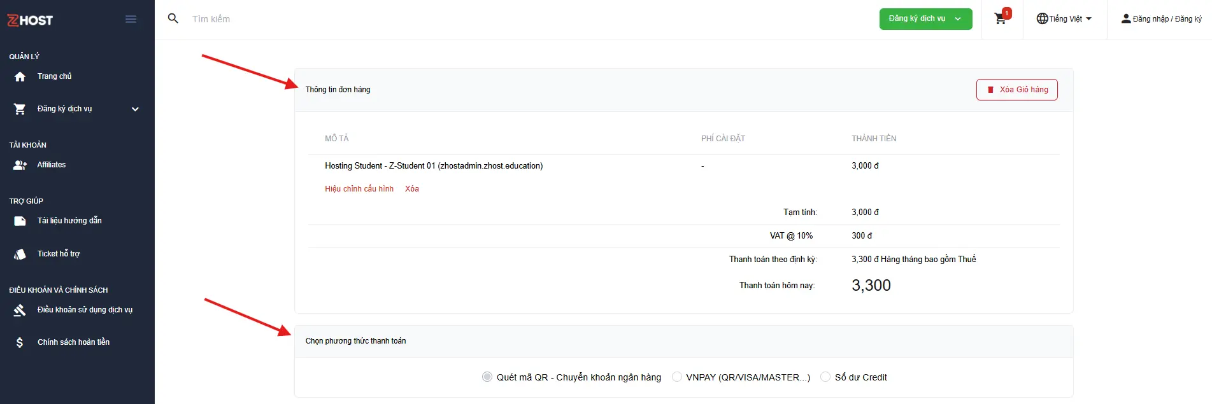Click the Xóa Giỏ hàng button
The width and height of the screenshot is (1212, 404).
pos(1016,90)
